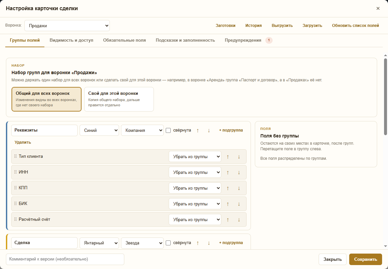
Task: Click the Удалить link under Реквизиты
Action: coord(23,142)
